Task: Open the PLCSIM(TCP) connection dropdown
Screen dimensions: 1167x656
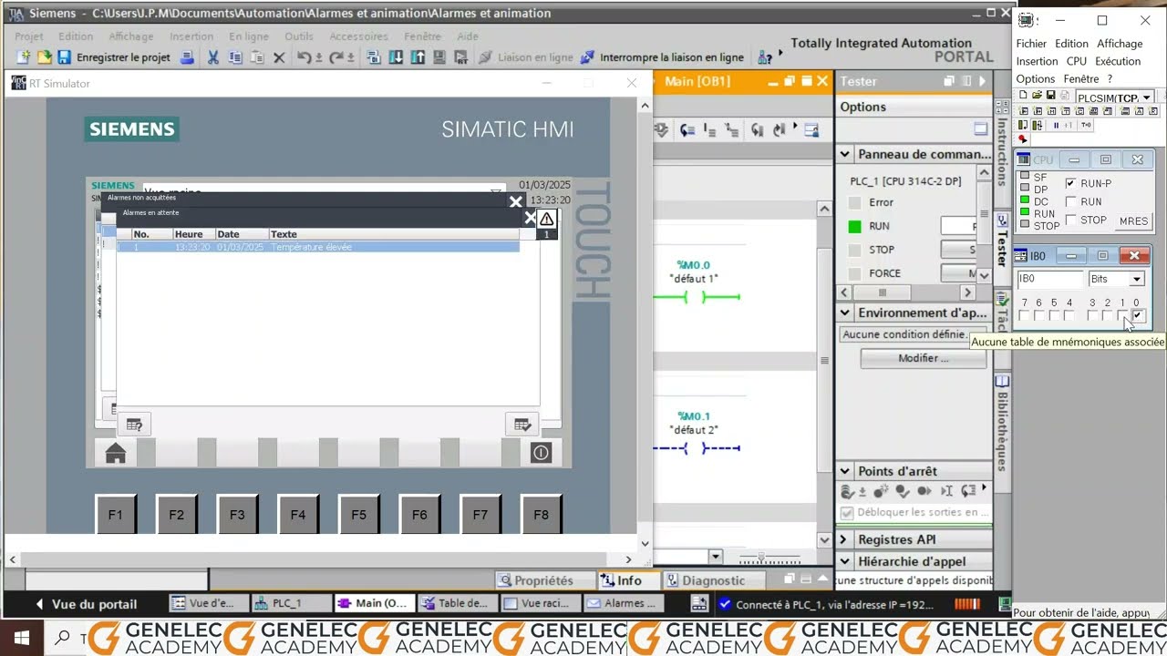Action: [1146, 97]
